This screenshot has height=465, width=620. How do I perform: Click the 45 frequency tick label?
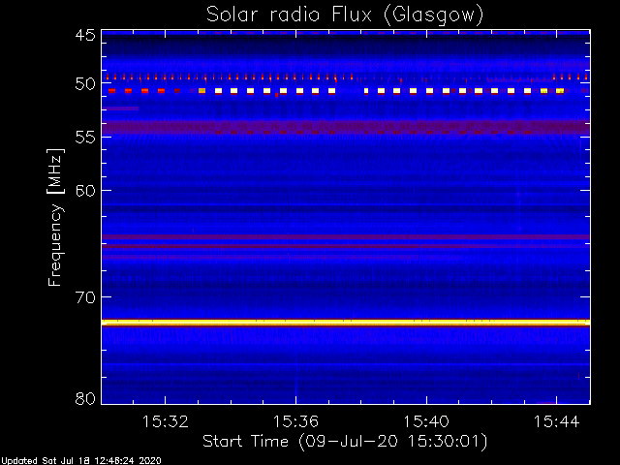(x=85, y=35)
